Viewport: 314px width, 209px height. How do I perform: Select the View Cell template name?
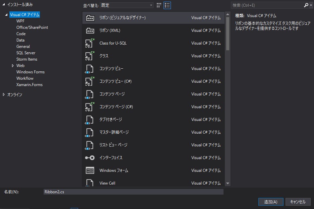(107, 183)
